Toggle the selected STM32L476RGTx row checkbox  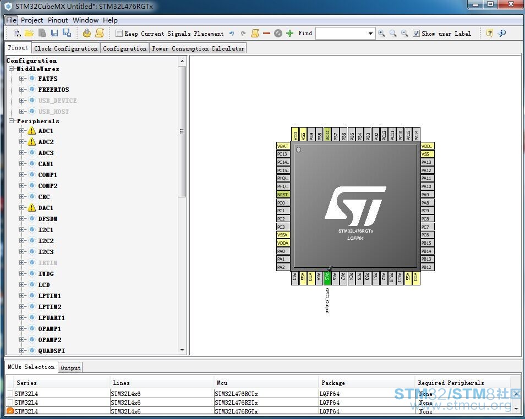coord(10,411)
